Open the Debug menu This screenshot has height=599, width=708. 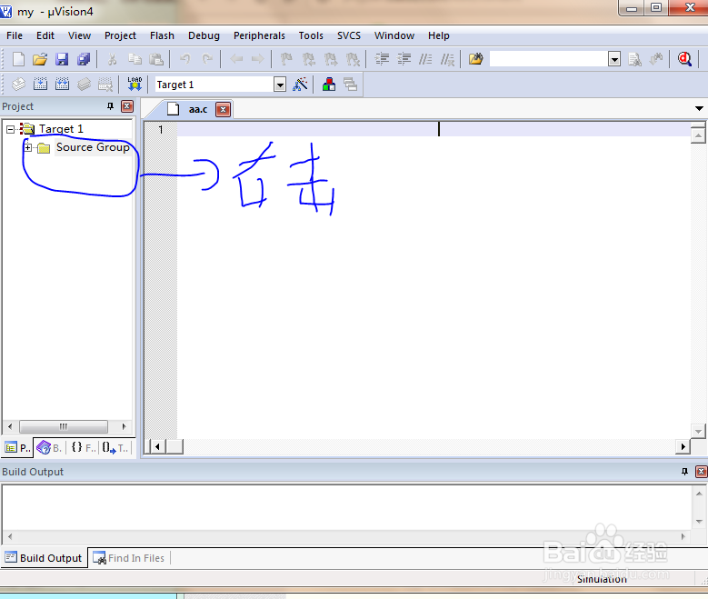pyautogui.click(x=204, y=35)
